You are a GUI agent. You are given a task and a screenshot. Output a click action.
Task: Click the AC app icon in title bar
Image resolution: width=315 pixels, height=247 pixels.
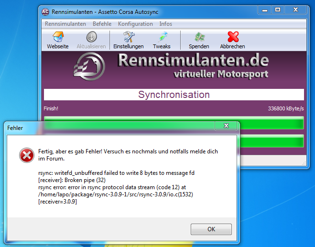pos(45,11)
